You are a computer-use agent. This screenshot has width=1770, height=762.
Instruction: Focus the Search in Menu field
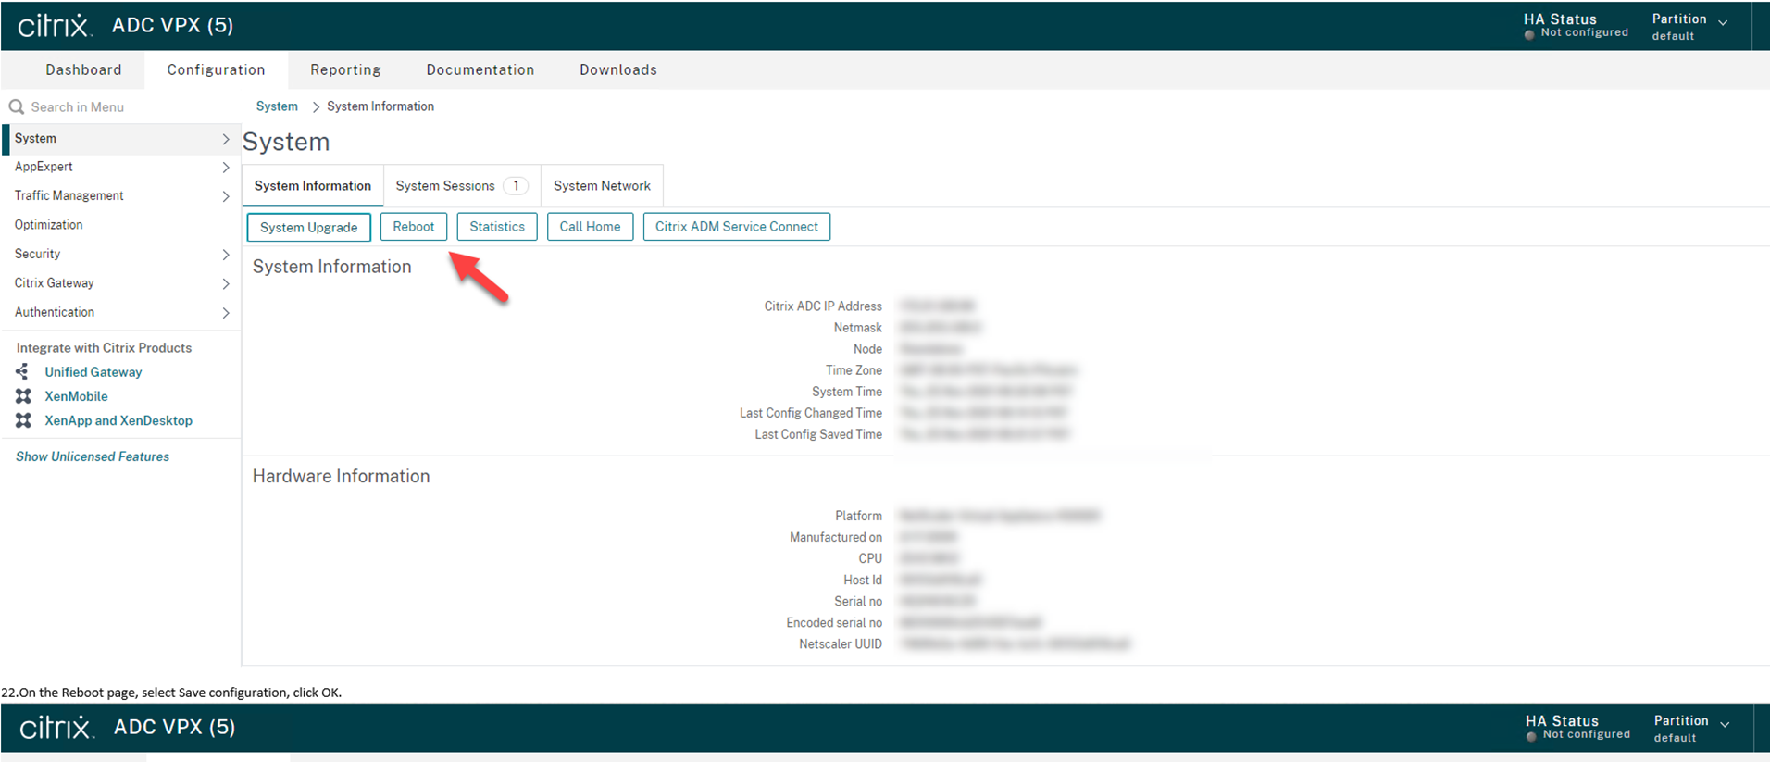point(120,106)
